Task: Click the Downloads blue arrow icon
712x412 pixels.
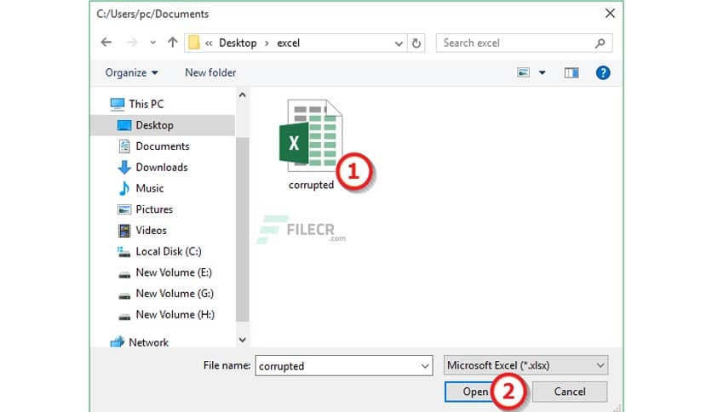Action: [x=124, y=168]
